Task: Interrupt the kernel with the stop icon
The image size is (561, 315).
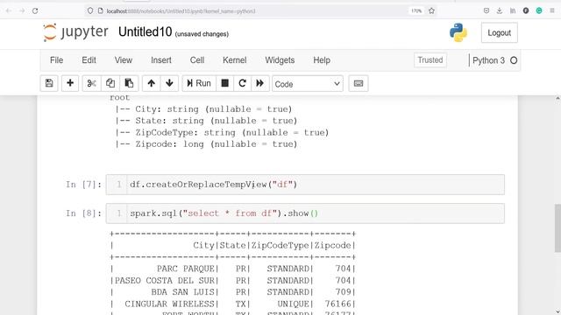Action: click(x=225, y=84)
